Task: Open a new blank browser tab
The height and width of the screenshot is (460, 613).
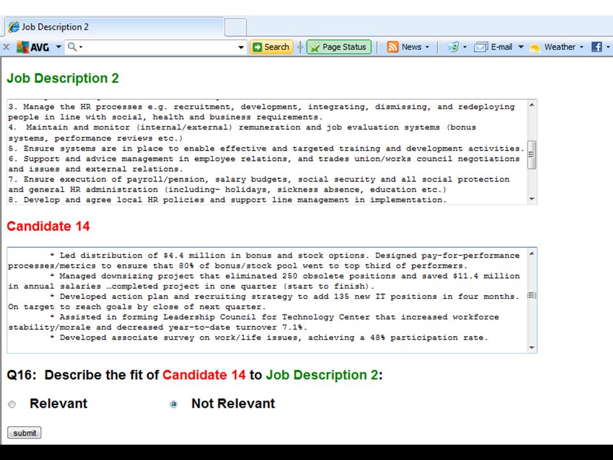Action: [x=236, y=27]
